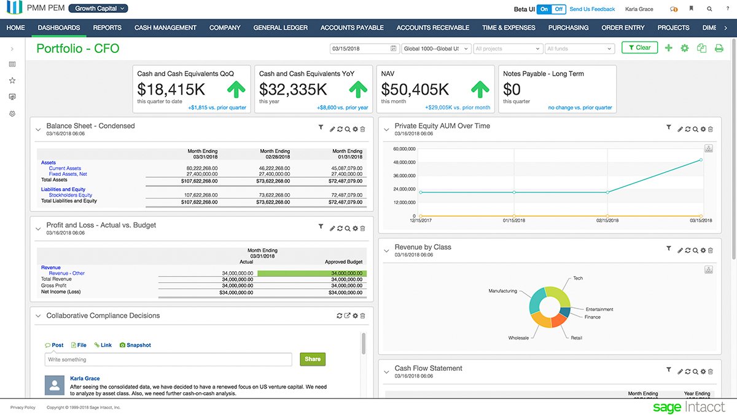Image resolution: width=737 pixels, height=415 pixels.
Task: Duplicate the dashboard using the copy icon
Action: click(702, 47)
